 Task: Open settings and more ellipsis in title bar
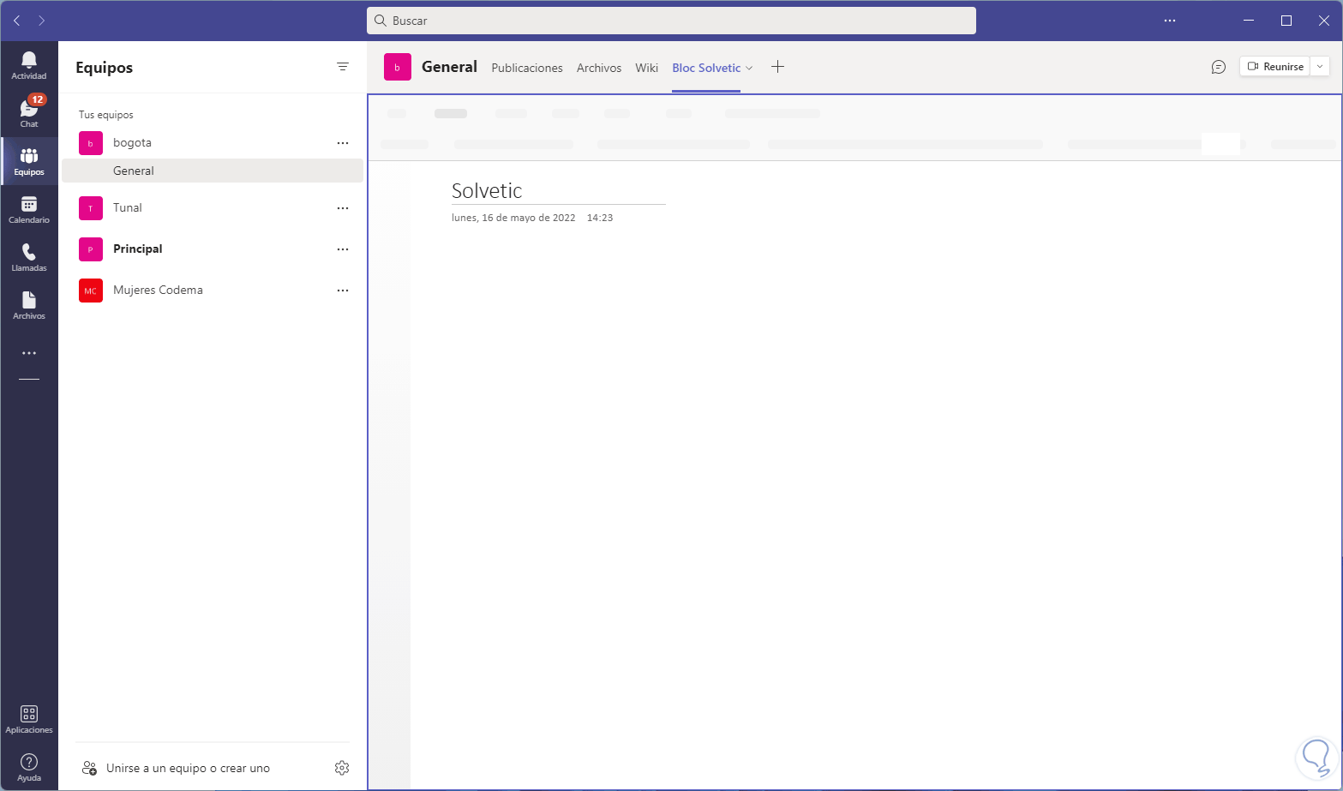tap(1170, 21)
